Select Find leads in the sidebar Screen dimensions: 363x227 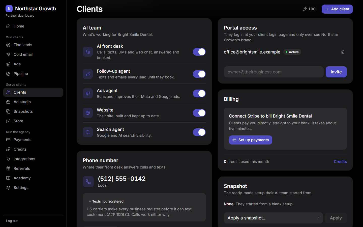click(33, 45)
